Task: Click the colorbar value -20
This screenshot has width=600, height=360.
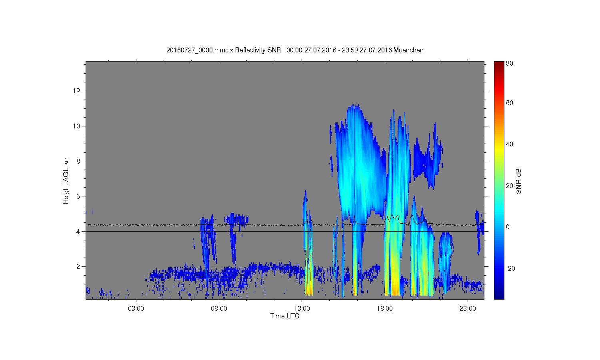Action: click(511, 268)
